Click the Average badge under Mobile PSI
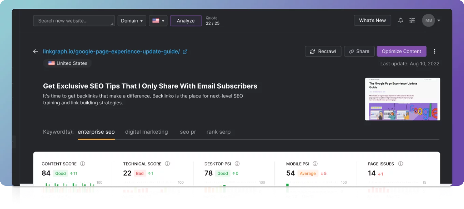The width and height of the screenshot is (464, 209). point(308,173)
